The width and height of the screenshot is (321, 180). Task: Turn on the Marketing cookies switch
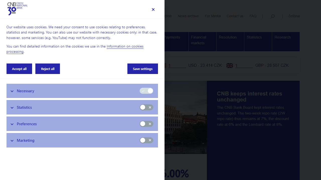(146, 140)
